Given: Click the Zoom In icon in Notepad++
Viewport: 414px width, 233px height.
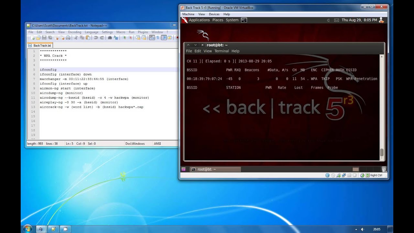Looking at the screenshot, I should coord(124,38).
